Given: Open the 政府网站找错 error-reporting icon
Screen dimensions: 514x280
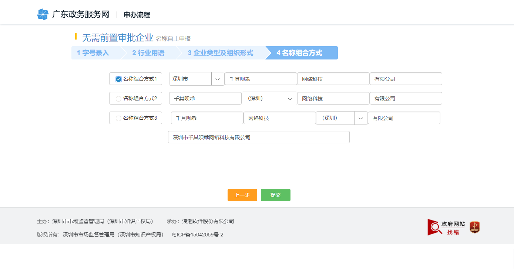Looking at the screenshot, I should 444,227.
